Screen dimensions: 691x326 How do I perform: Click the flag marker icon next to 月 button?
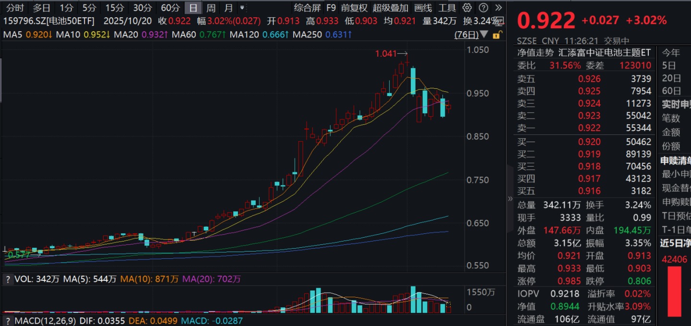point(242,8)
